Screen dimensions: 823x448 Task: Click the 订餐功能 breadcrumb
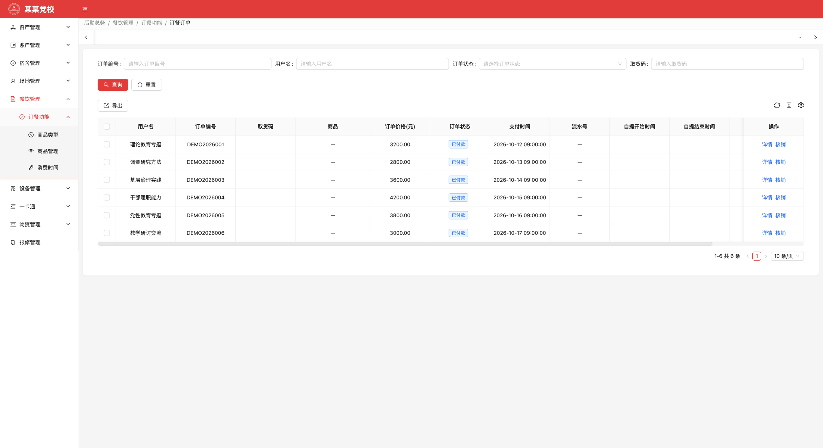(152, 23)
